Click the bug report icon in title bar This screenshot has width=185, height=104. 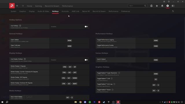[x=164, y=1]
